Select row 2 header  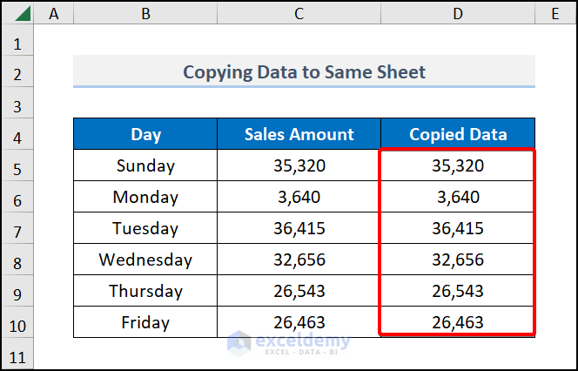point(19,71)
